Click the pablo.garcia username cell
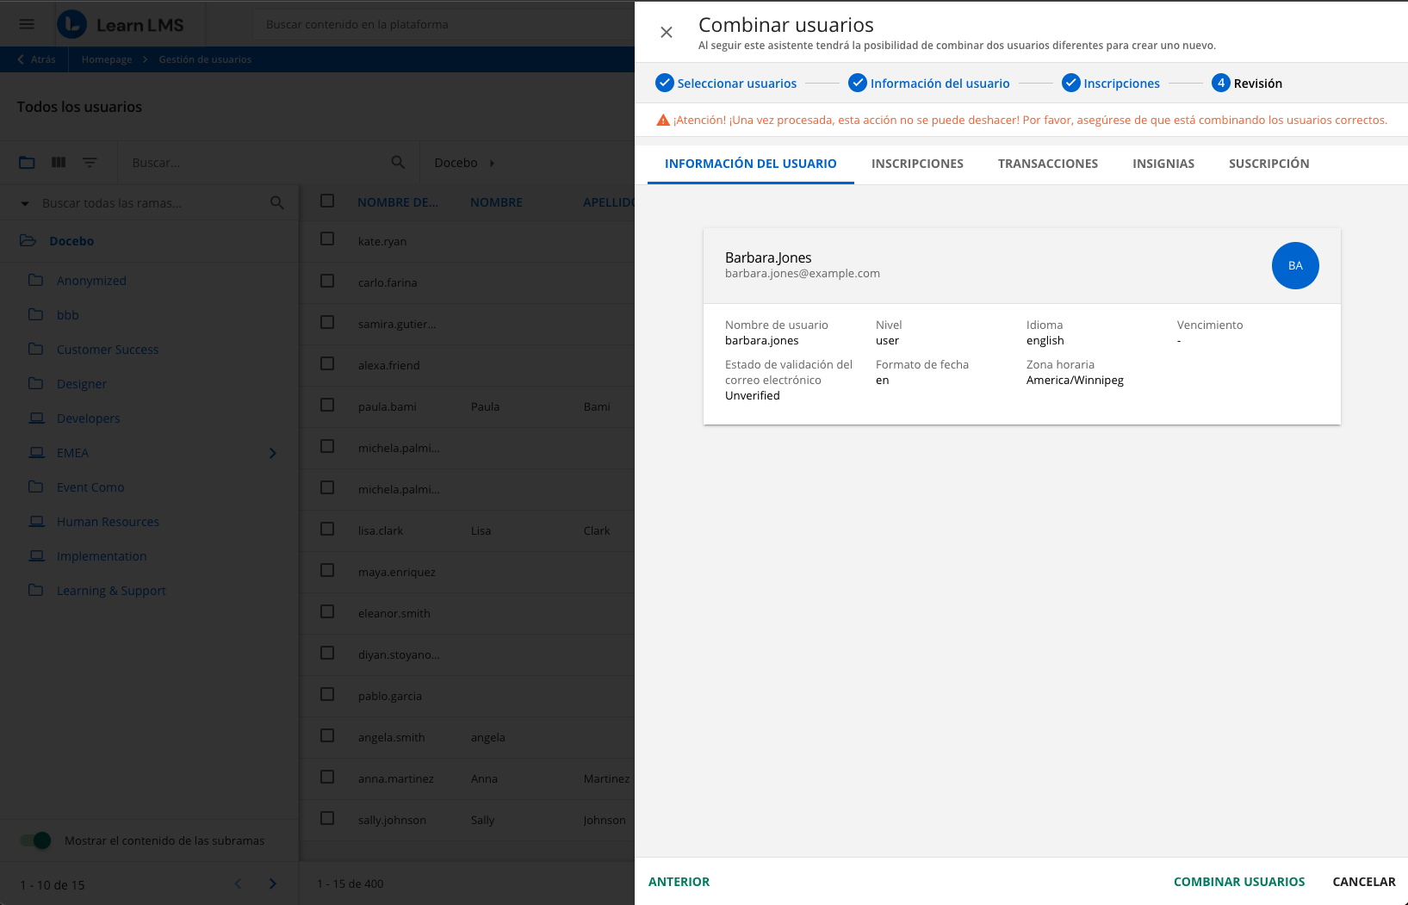This screenshot has height=905, width=1408. [390, 696]
